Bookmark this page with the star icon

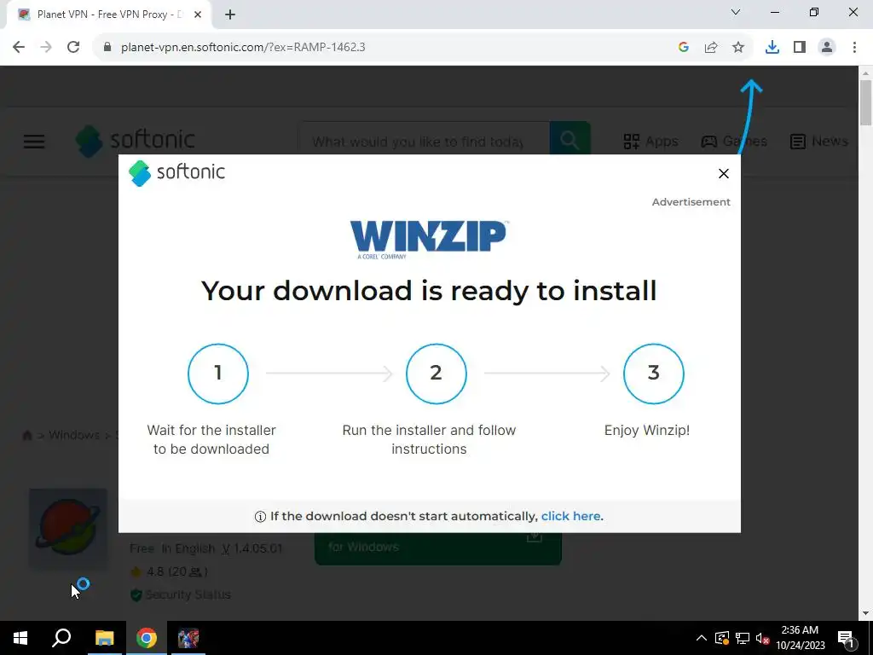[738, 48]
